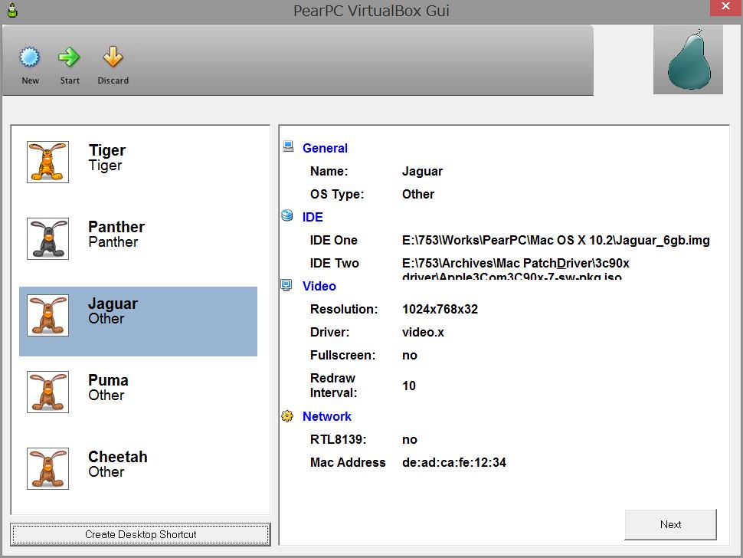Click the OS Type value in details
The image size is (743, 558).
click(418, 195)
